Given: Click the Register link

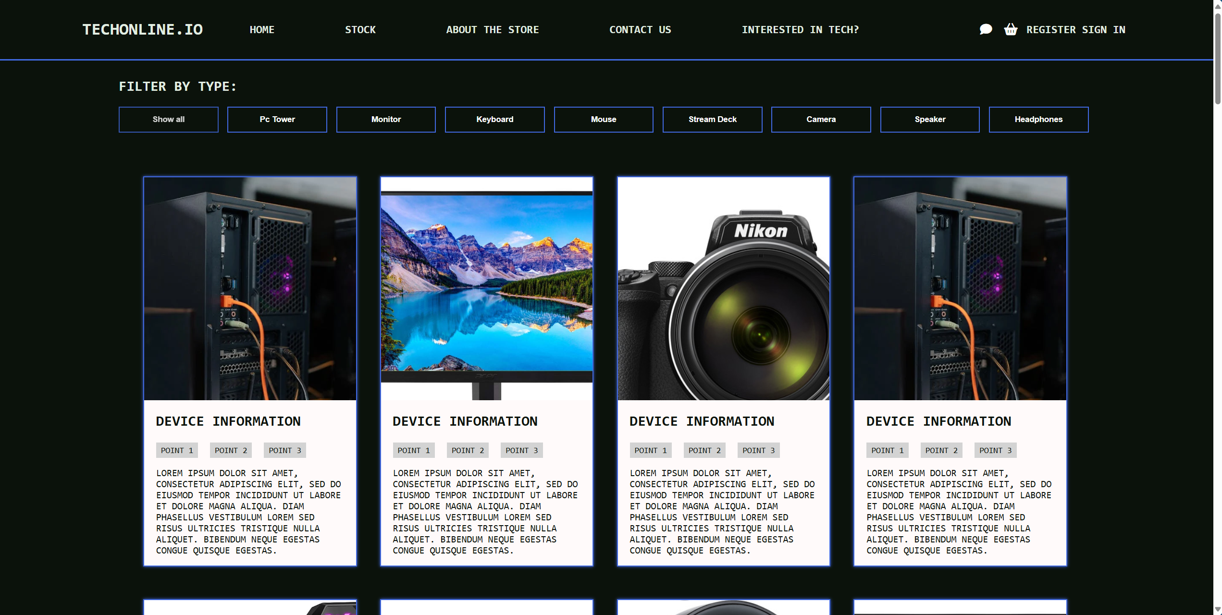Looking at the screenshot, I should [1051, 30].
